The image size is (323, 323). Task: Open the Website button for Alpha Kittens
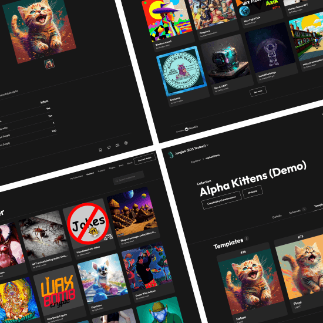pyautogui.click(x=253, y=192)
